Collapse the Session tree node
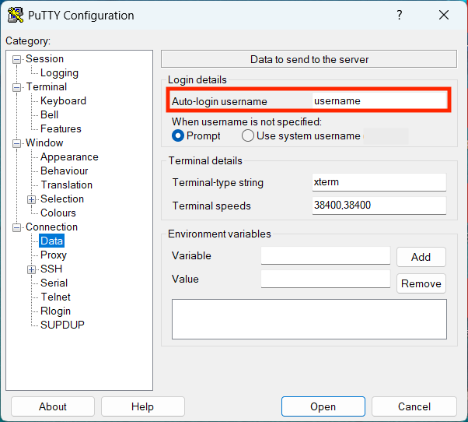 click(x=17, y=59)
